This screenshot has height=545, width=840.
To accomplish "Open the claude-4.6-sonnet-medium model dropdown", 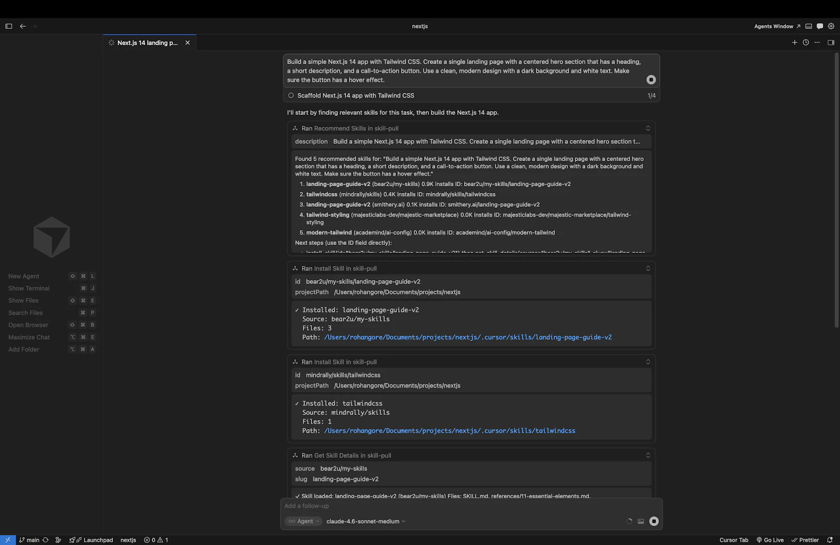I will tap(366, 521).
